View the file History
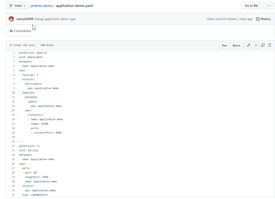Image resolution: width=275 pixels, height=199 pixels. tap(263, 19)
